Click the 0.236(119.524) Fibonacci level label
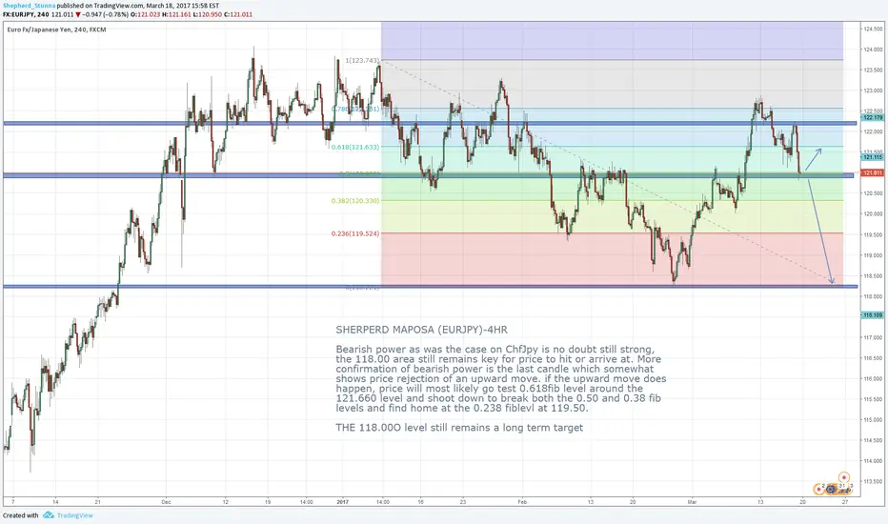888x524 pixels. point(355,233)
